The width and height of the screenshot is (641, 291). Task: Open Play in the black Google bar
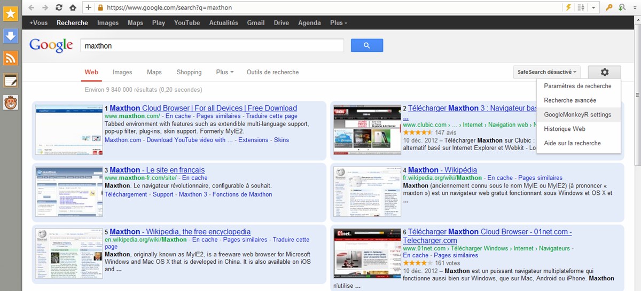159,23
